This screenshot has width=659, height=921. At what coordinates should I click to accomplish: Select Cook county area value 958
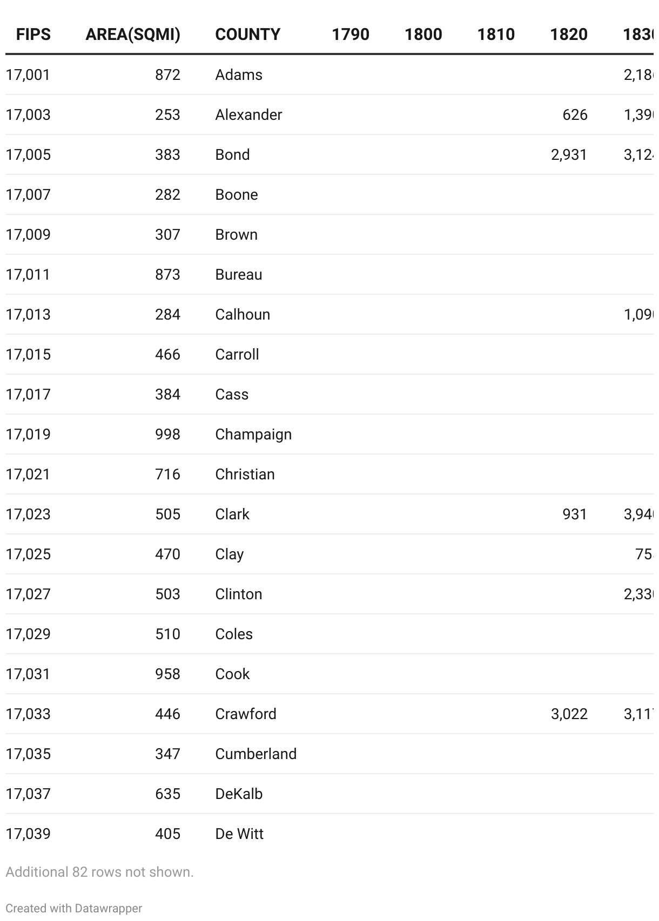click(167, 674)
